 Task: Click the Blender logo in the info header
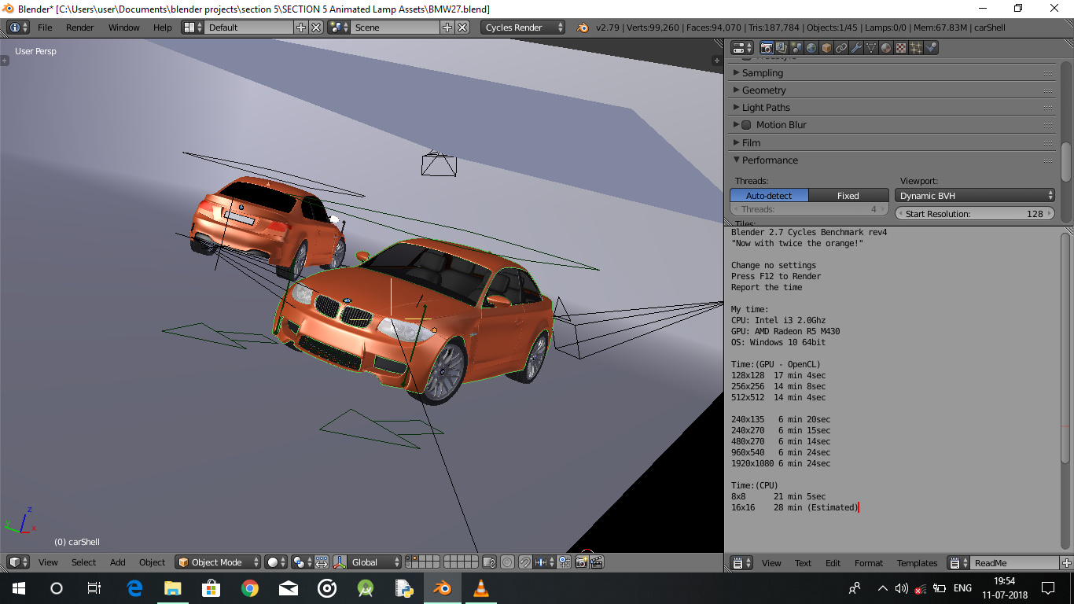point(582,27)
